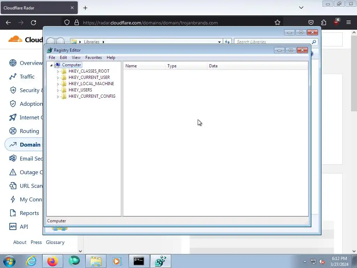Viewport: 357px width, 268px height.
Task: Select the HKEY_CURRENT_CONFIG folder icon
Action: coord(64,96)
